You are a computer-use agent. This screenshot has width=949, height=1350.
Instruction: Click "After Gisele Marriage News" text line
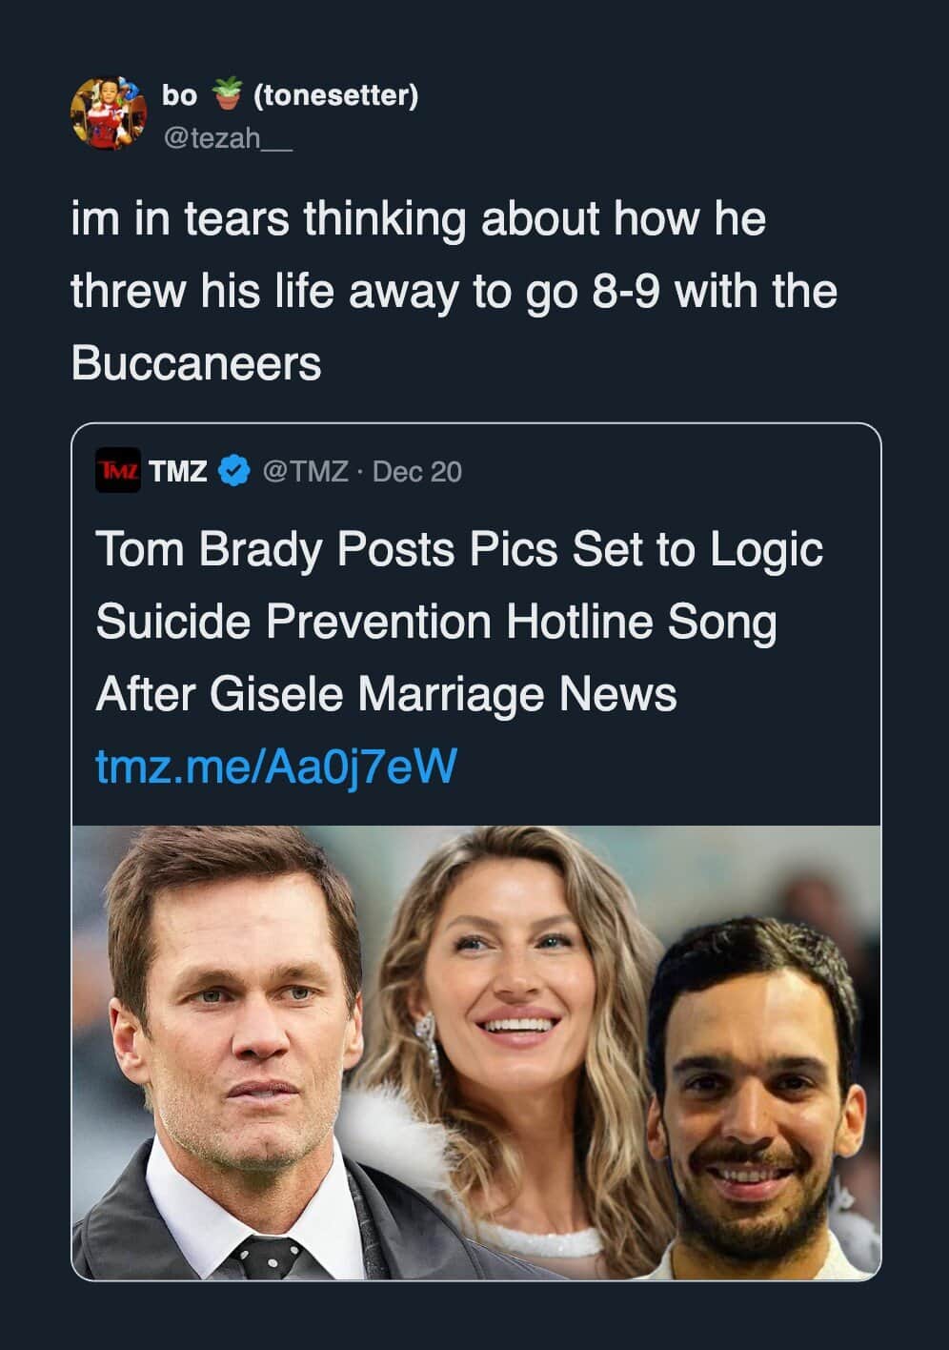pyautogui.click(x=386, y=693)
